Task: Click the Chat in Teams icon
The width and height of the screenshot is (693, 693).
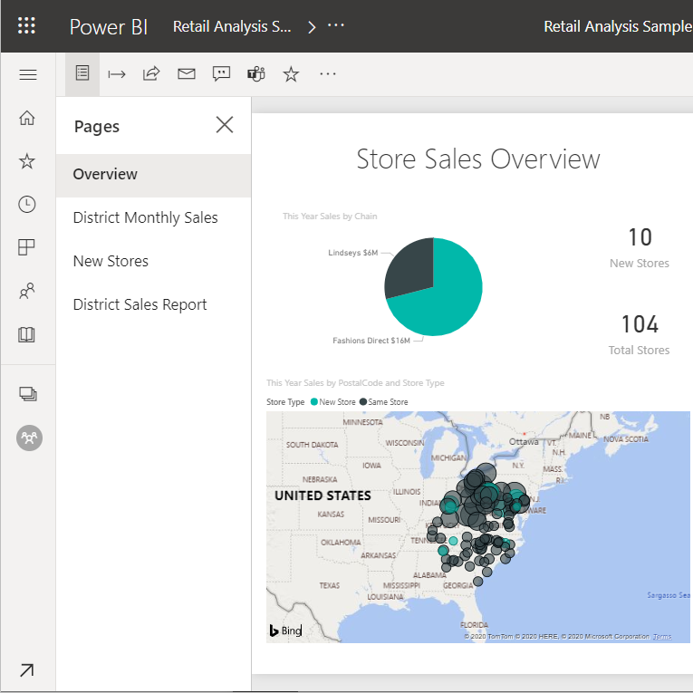Action: (255, 73)
